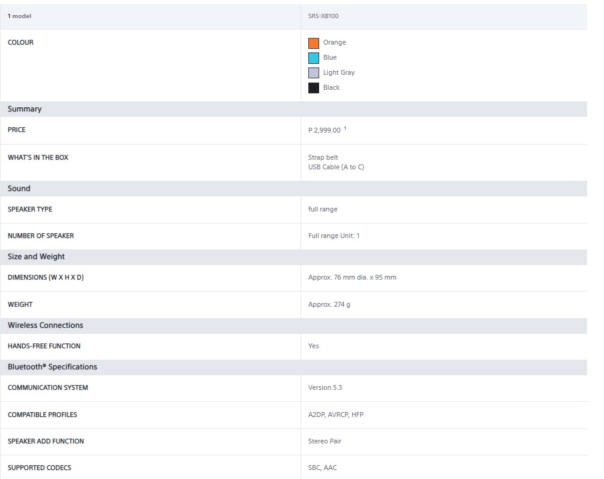Screen dimensions: 604x479
Task: Click the SRS-XB100 model name
Action: 323,16
